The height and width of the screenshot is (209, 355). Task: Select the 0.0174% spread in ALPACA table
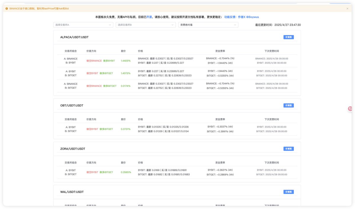tap(125, 86)
